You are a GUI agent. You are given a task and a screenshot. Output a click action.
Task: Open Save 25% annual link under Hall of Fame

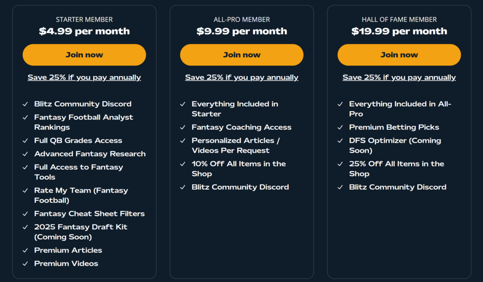coord(399,77)
